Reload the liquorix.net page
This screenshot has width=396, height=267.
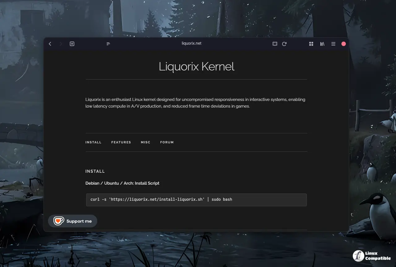coord(284,44)
